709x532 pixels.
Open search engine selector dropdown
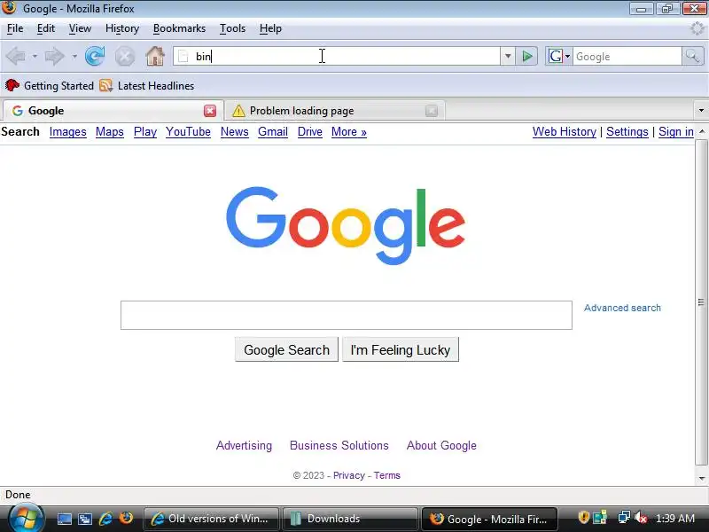tap(567, 57)
